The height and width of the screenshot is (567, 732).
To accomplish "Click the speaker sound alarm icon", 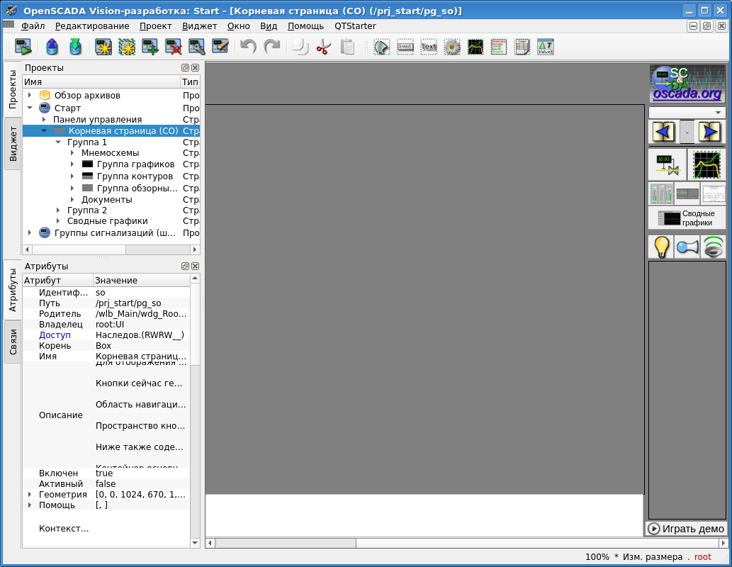I will click(x=714, y=247).
